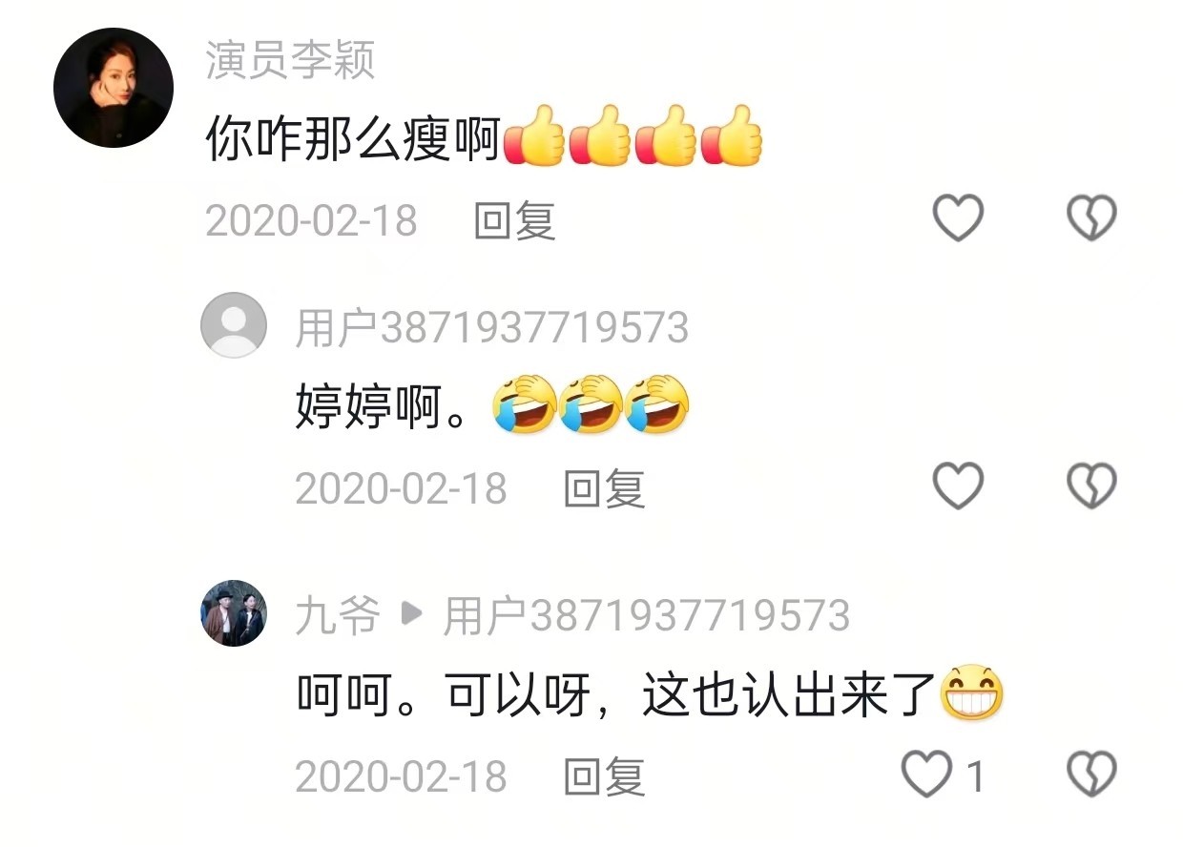This screenshot has height=847, width=1183.
Task: Open the 九爷 username link
Action: (x=338, y=616)
